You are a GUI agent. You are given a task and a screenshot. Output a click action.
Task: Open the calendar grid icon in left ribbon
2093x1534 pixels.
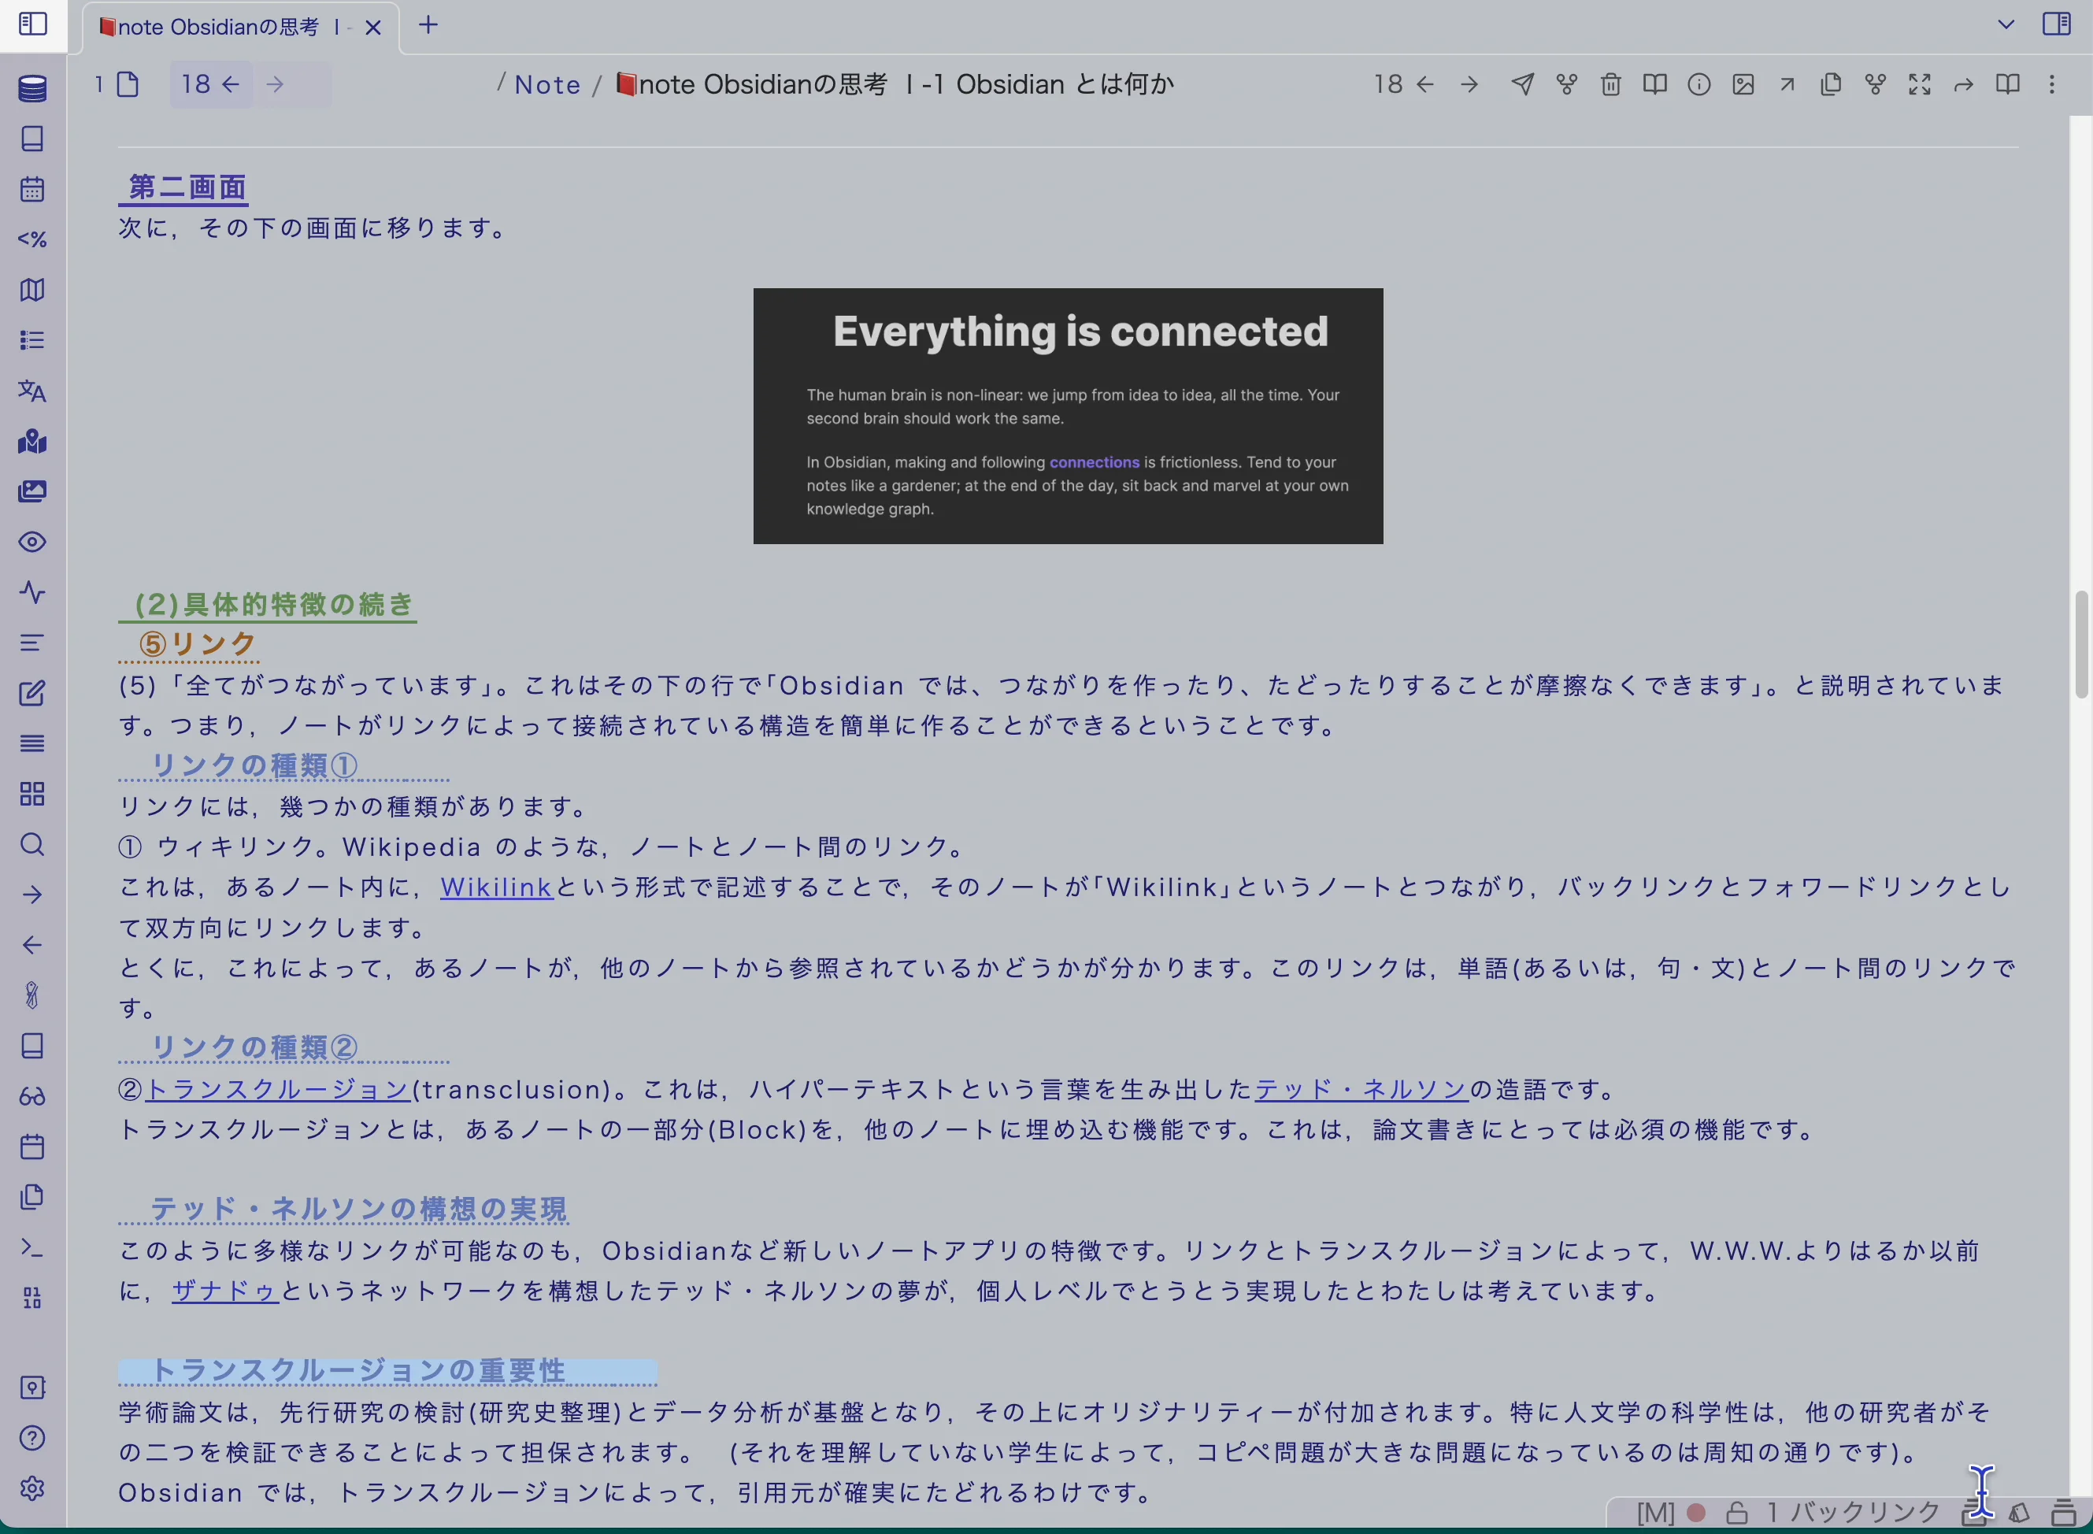click(x=32, y=190)
